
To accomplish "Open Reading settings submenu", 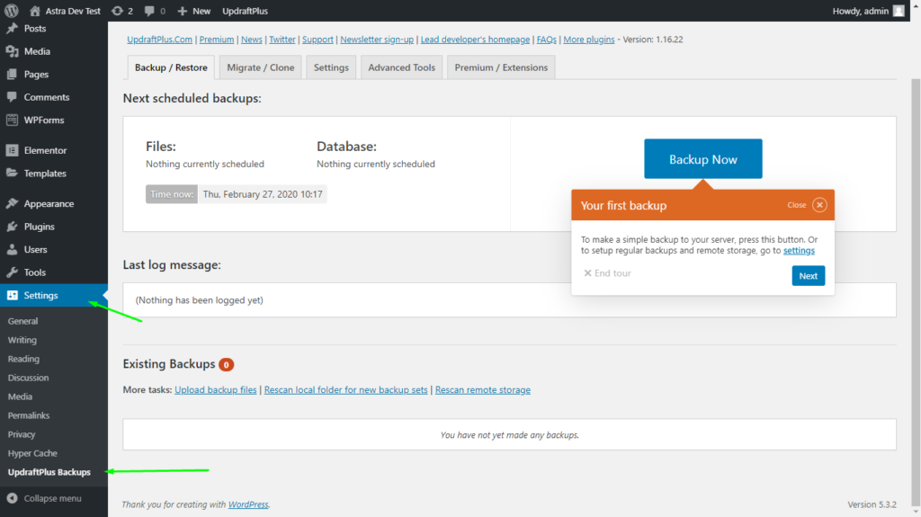I will (x=23, y=359).
